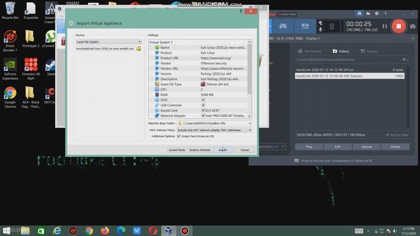Click the dialog help question mark
Image resolution: width=420 pixels, height=236 pixels.
coord(241,11)
